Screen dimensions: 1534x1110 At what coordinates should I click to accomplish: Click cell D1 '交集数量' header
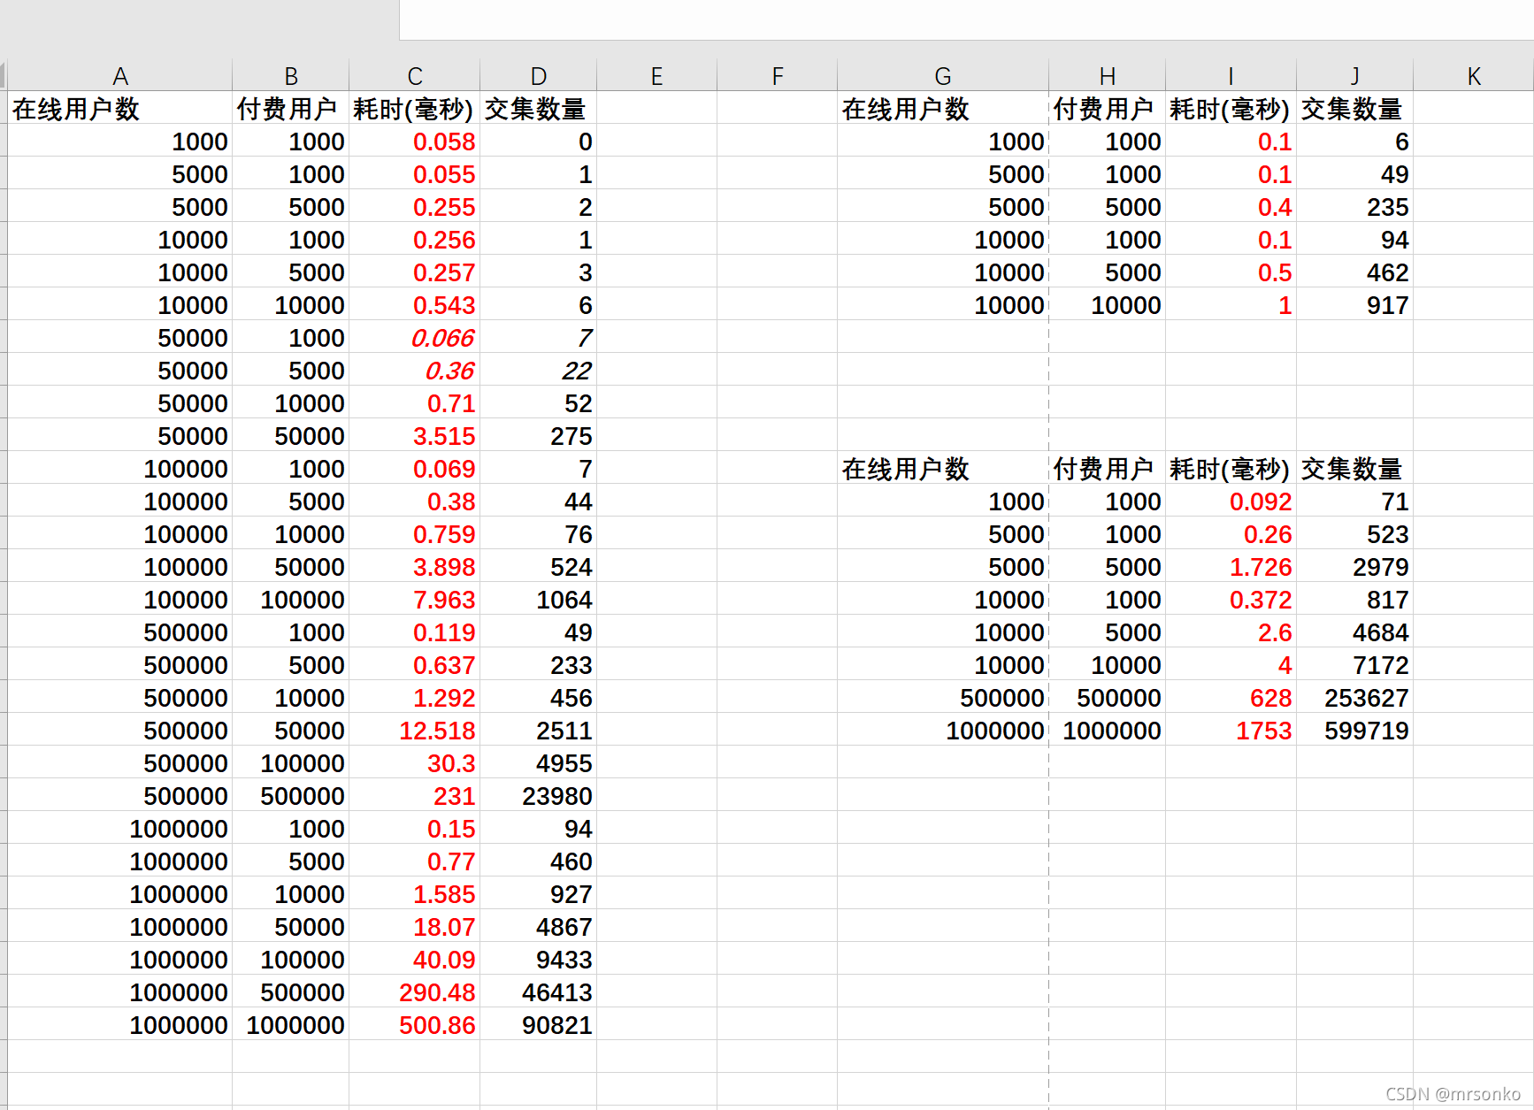click(539, 108)
